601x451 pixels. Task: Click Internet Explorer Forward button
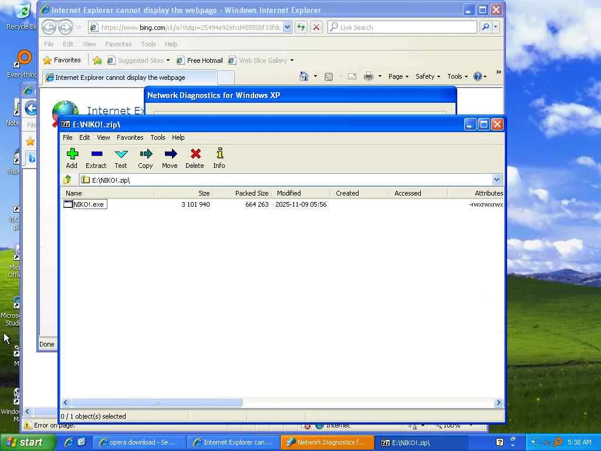coord(65,27)
